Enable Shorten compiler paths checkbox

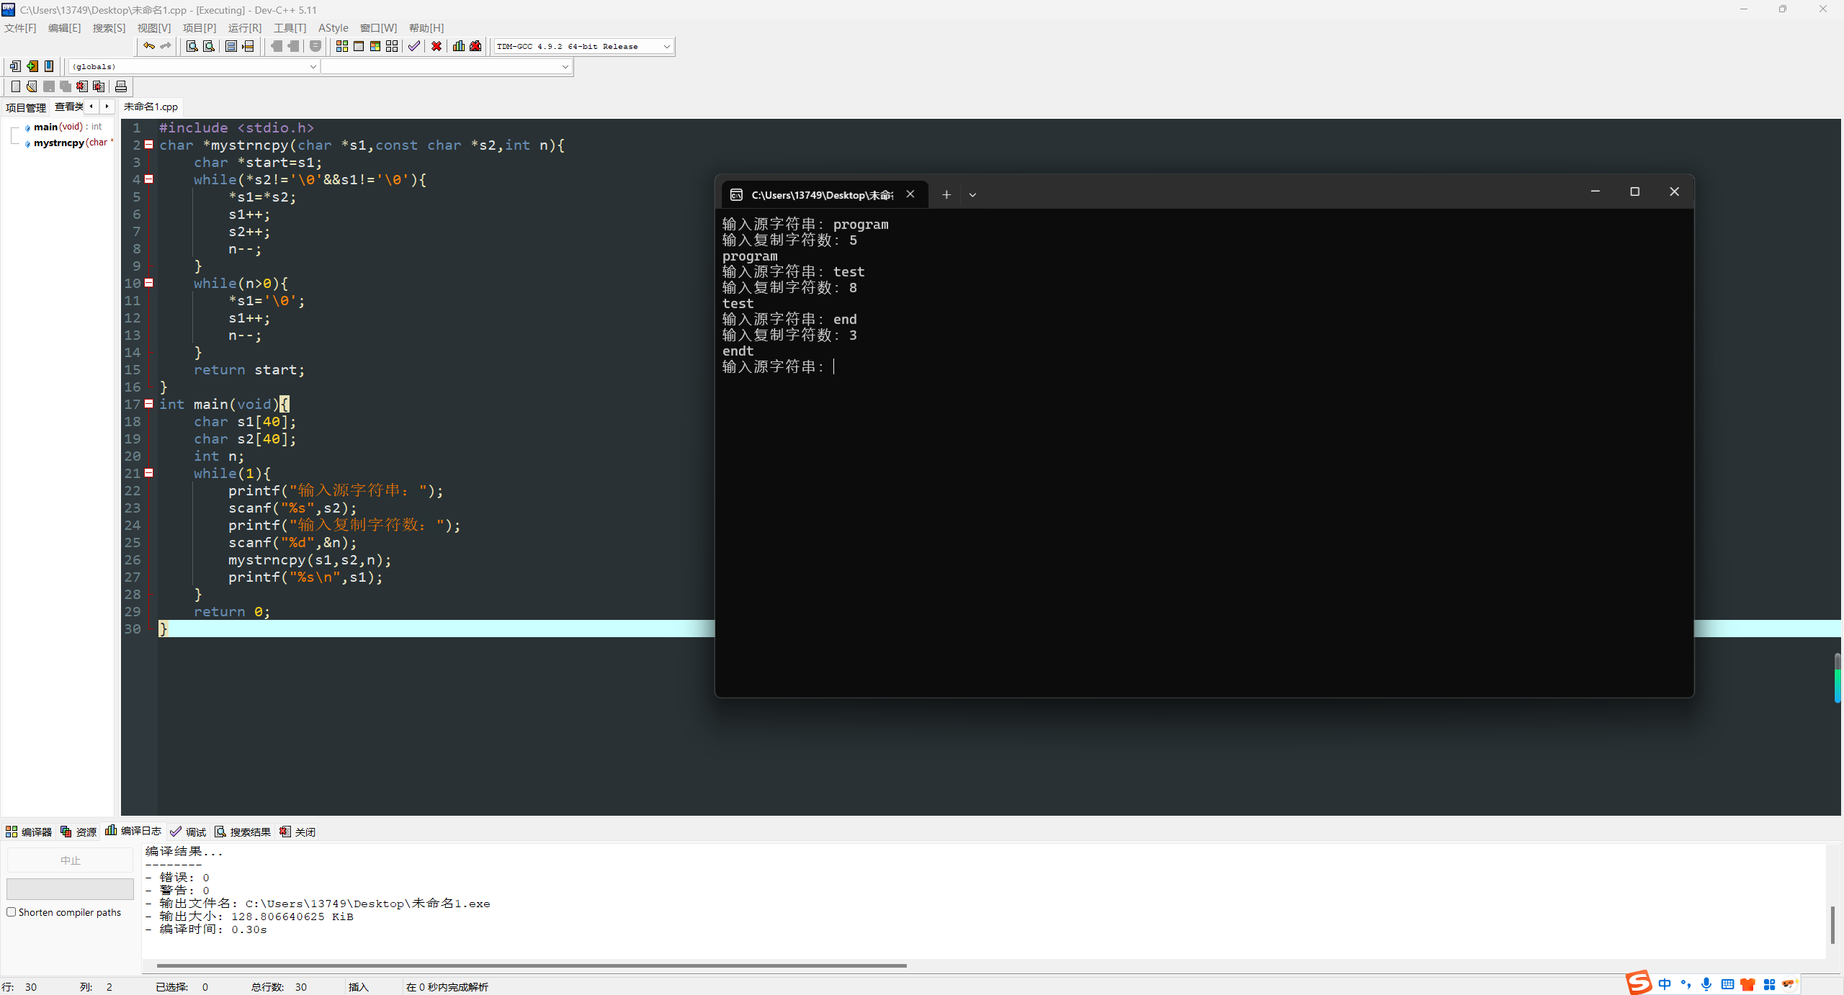[12, 911]
